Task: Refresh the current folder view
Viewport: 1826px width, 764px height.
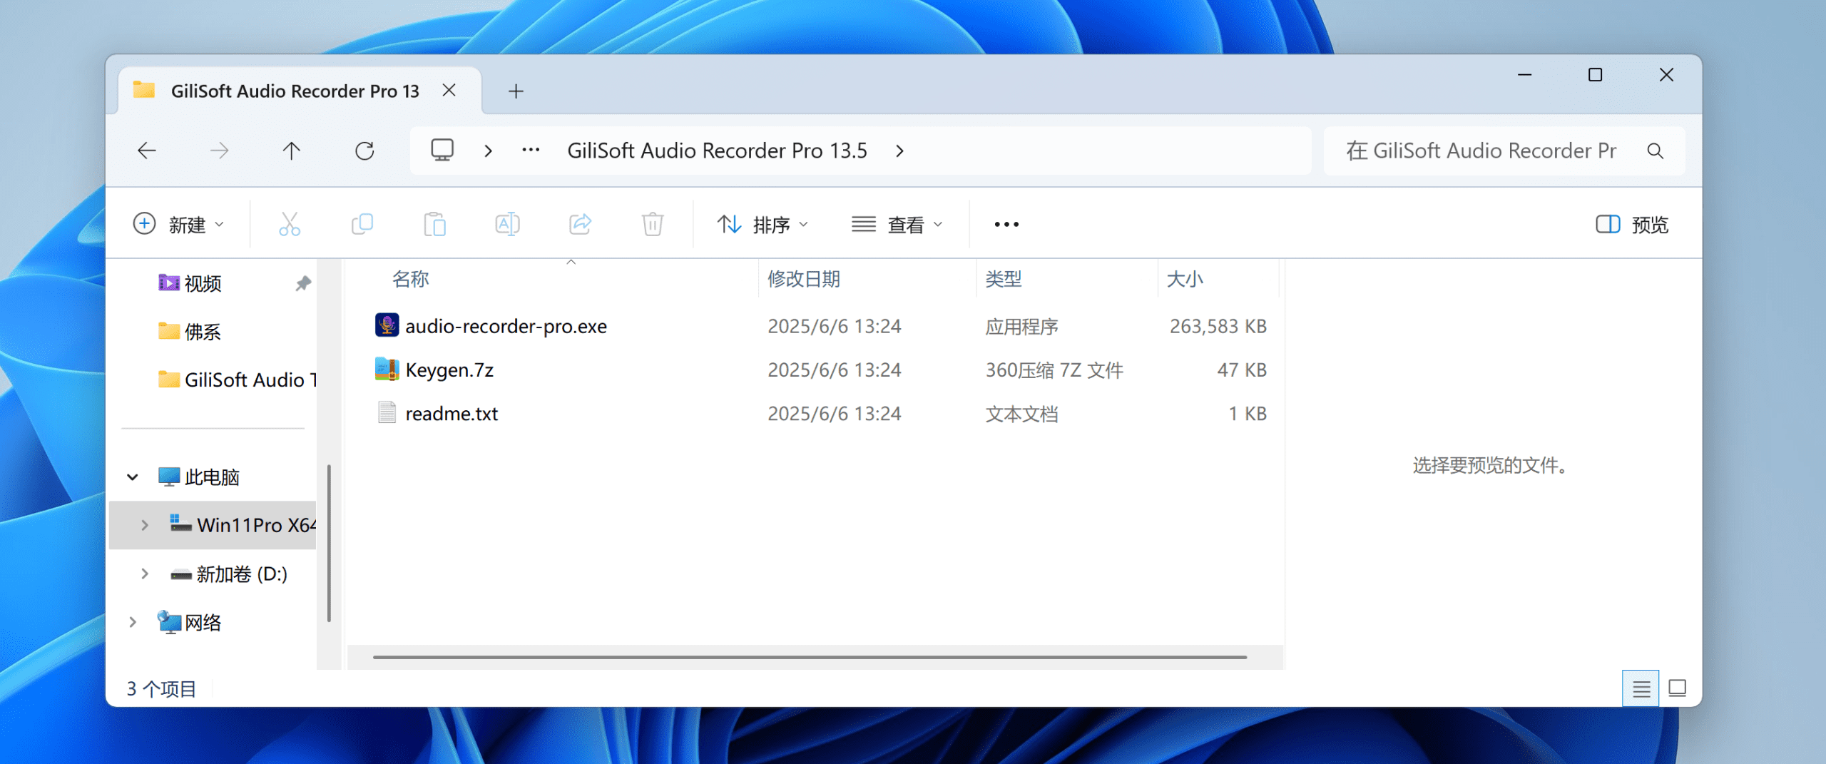Action: coord(364,151)
